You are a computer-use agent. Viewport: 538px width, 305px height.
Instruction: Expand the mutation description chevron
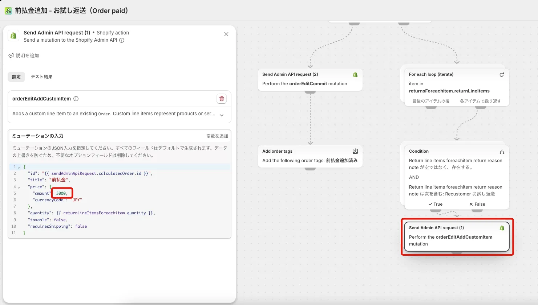point(222,115)
